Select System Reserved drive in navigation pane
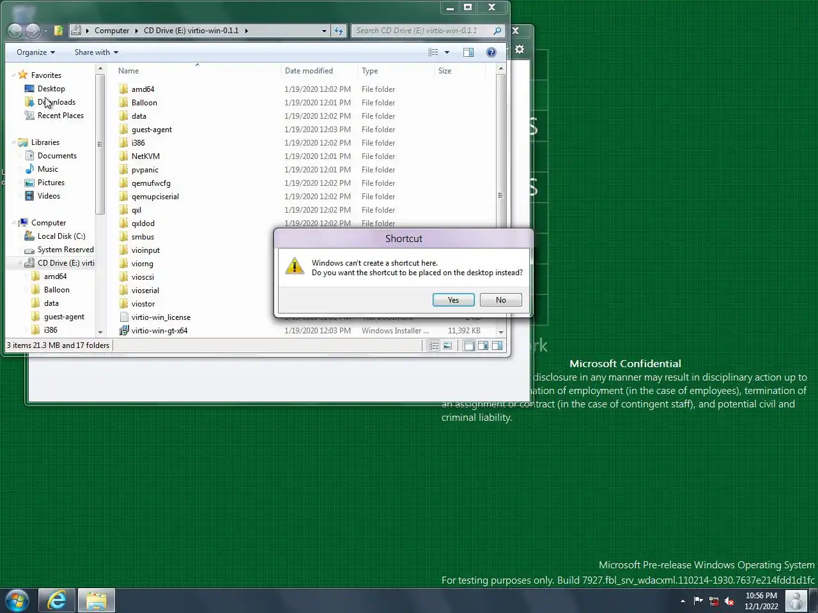The image size is (818, 613). pyautogui.click(x=65, y=250)
